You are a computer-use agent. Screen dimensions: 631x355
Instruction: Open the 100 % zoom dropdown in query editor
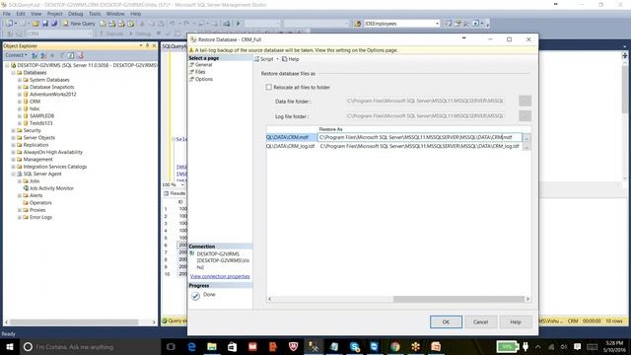182,184
